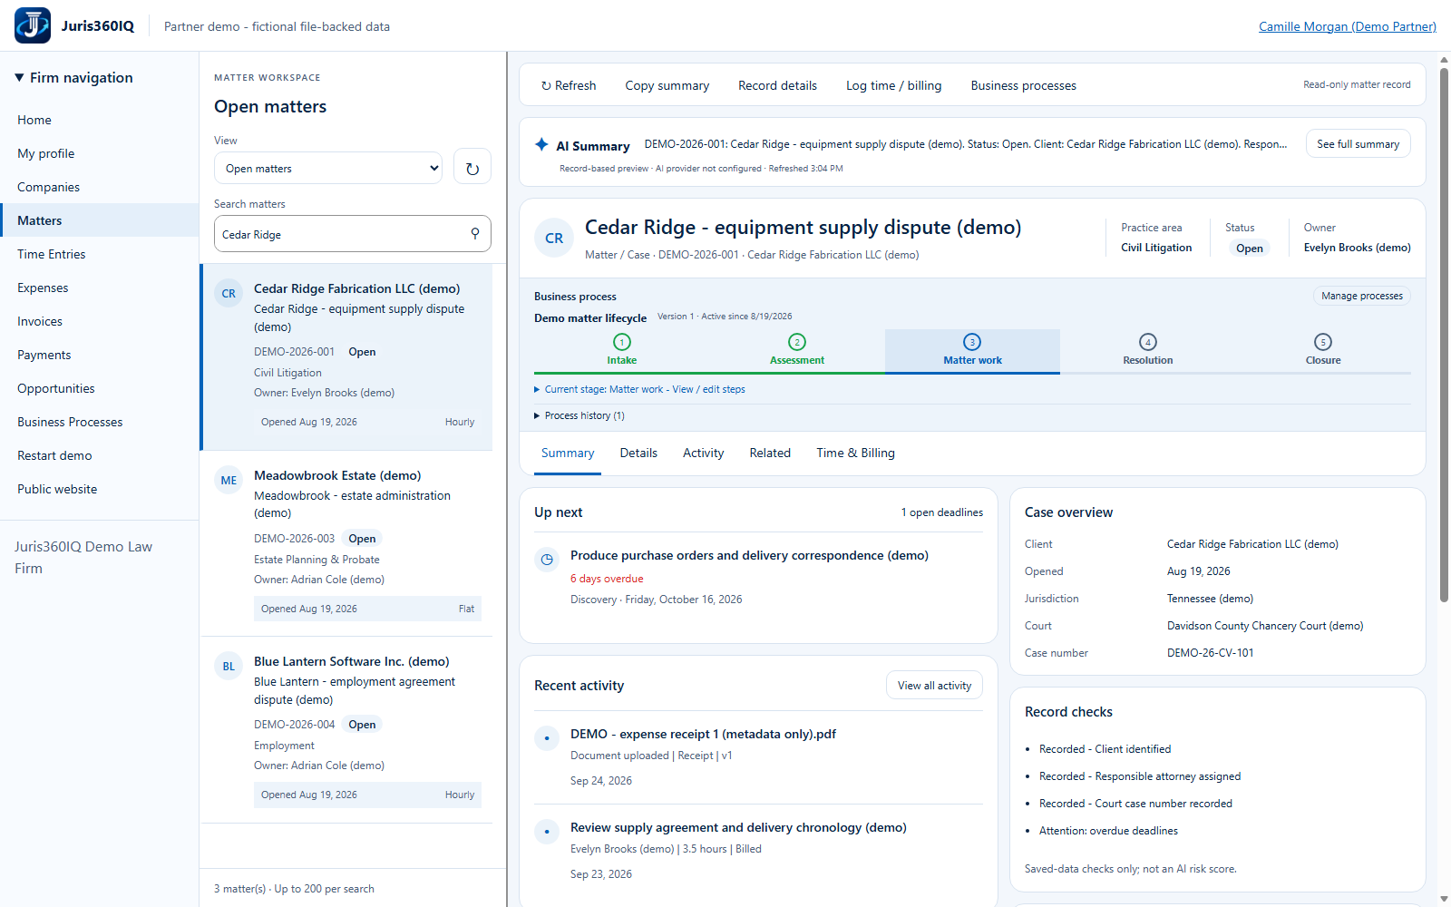This screenshot has width=1451, height=907.
Task: Click deadline Produce purchase orders and delivery correspondence
Action: tap(749, 555)
